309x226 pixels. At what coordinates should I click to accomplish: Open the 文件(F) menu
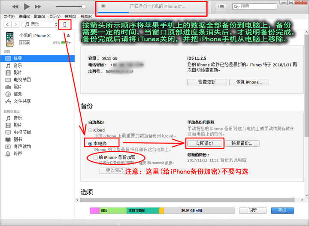click(9, 16)
